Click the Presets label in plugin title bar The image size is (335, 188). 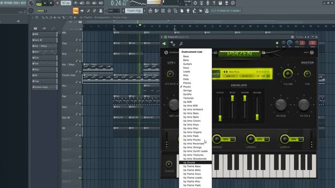299,37
